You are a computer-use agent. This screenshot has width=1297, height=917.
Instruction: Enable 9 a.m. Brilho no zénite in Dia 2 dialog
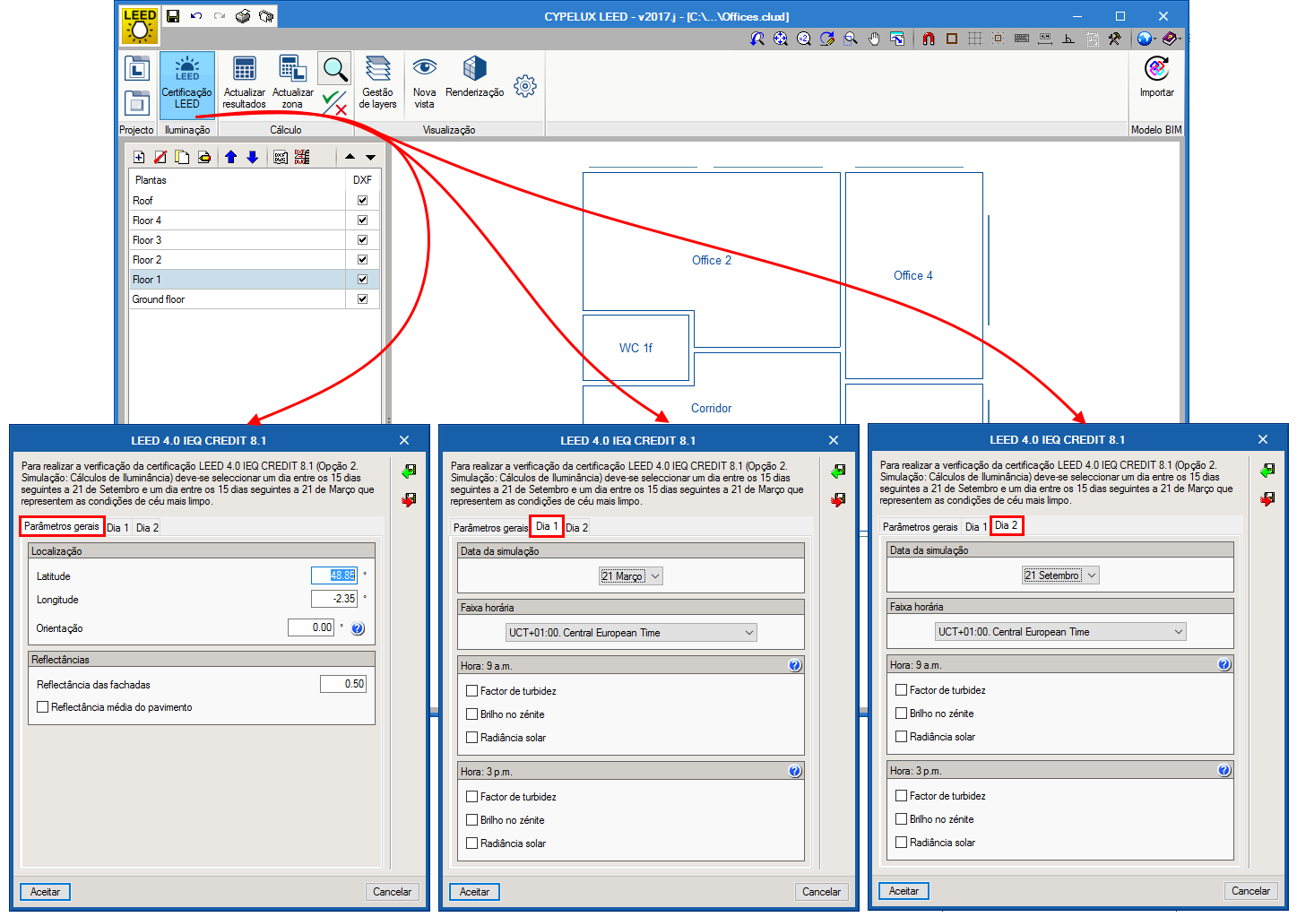click(x=901, y=714)
